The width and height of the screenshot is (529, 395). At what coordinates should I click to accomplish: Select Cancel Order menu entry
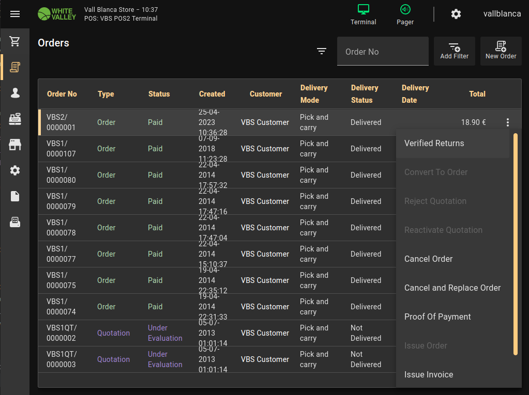point(428,259)
